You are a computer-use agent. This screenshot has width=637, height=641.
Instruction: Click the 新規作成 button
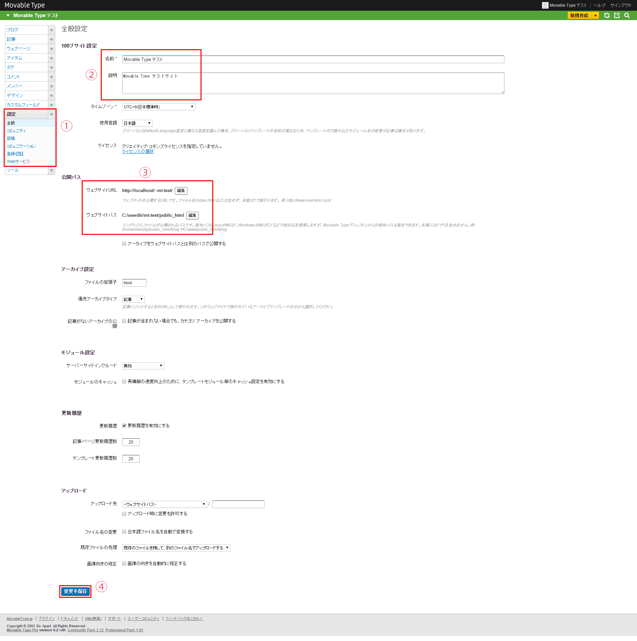pos(579,15)
